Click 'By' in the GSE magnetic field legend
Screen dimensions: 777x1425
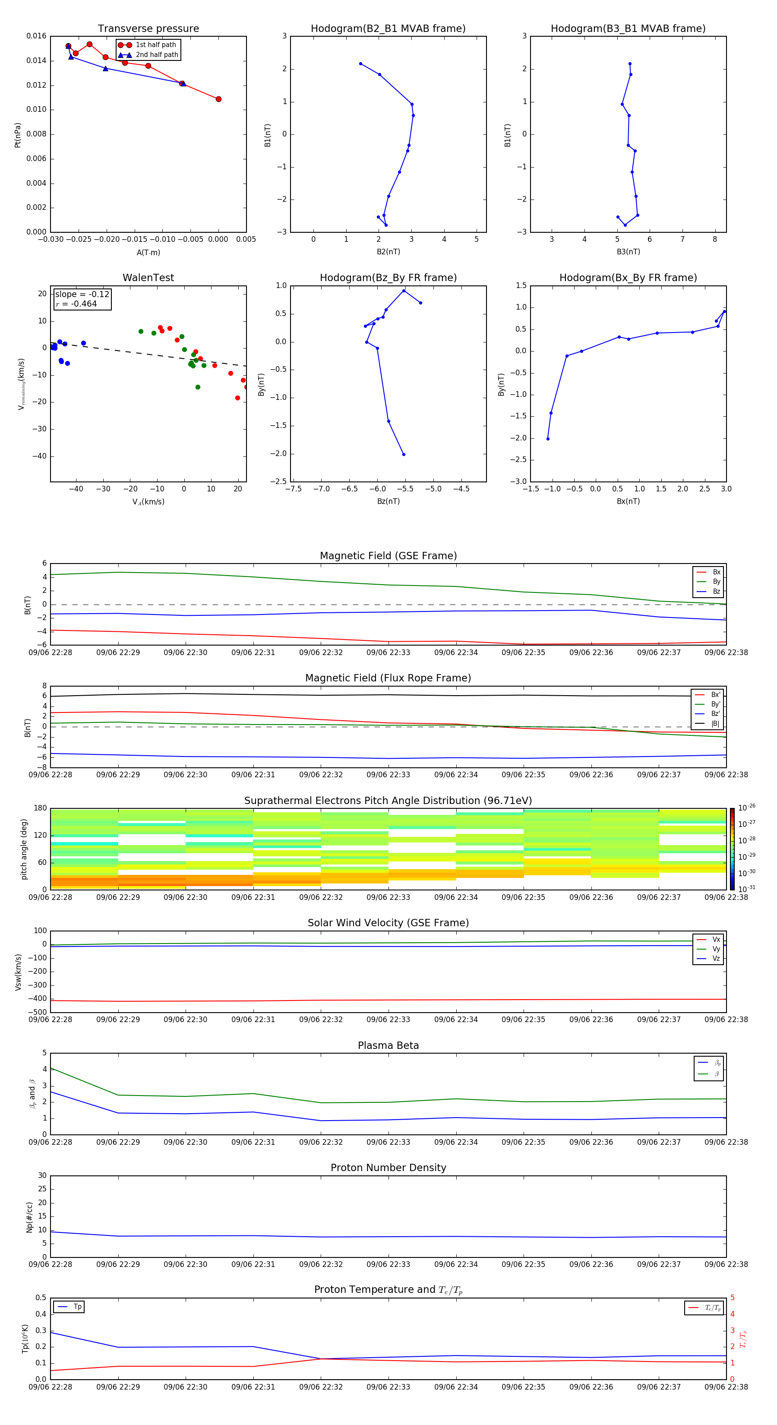tap(709, 582)
